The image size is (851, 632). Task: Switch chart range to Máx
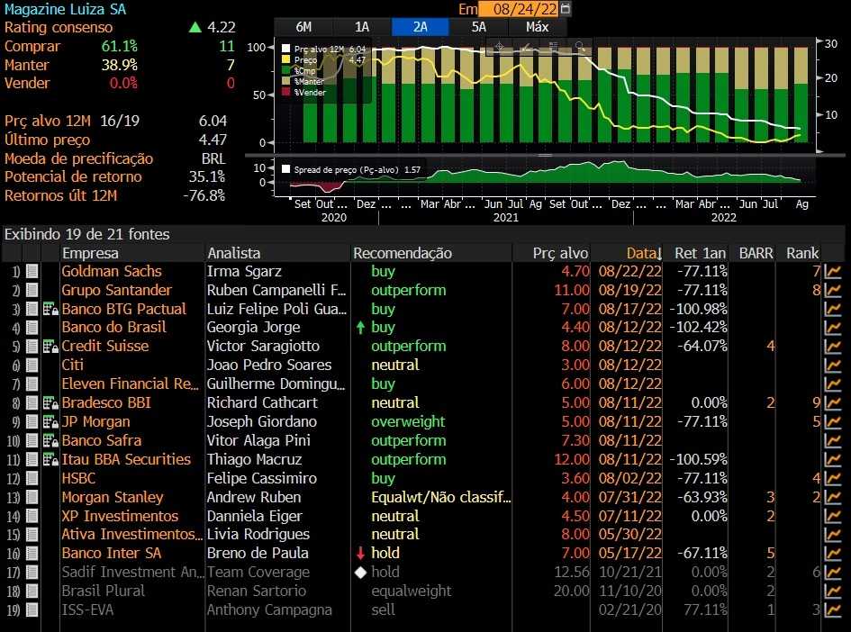tap(538, 27)
